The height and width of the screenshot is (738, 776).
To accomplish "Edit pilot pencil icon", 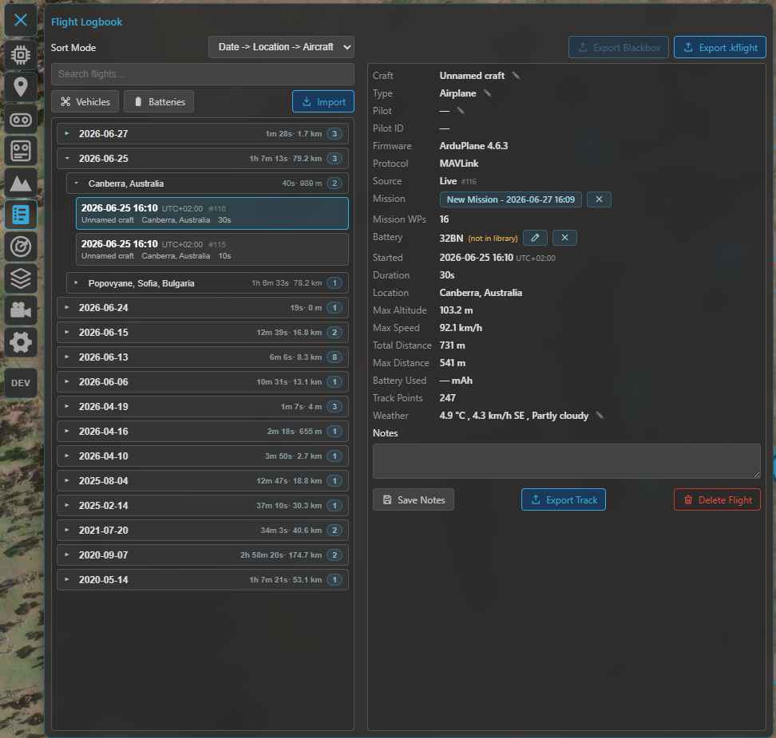I will tap(461, 111).
